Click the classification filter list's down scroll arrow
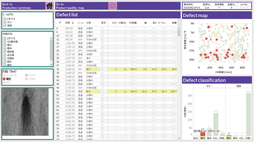The height and width of the screenshot is (146, 254). [51, 64]
